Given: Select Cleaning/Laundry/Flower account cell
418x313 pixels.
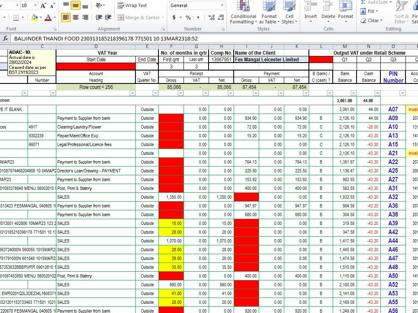Looking at the screenshot, I should (96, 127).
